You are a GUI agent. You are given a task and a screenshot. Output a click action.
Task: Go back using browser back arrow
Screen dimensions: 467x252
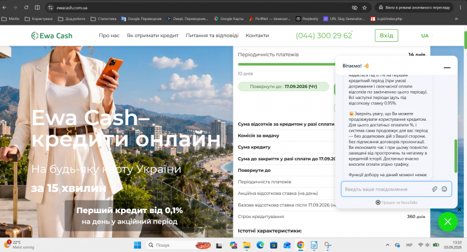(x=4, y=8)
